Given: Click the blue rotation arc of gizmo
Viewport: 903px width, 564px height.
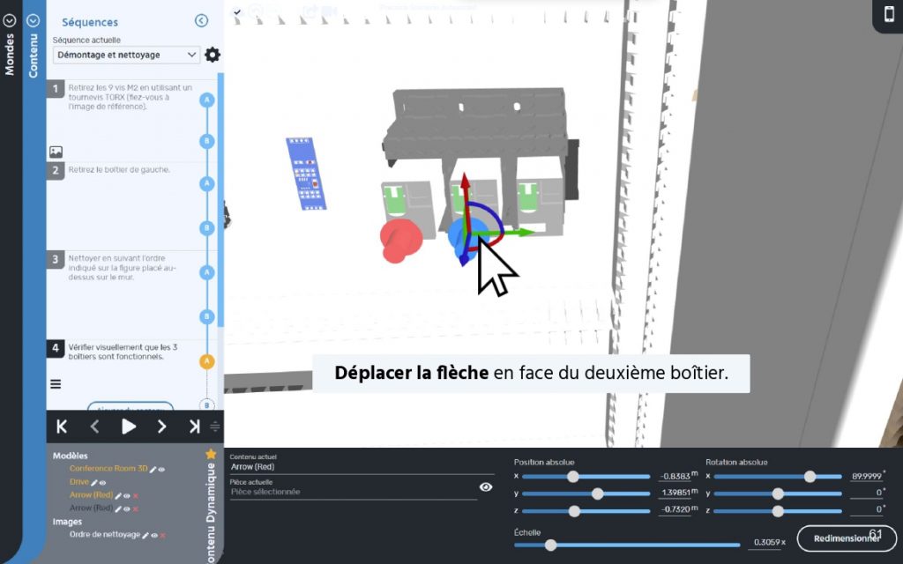Looking at the screenshot, I should click(x=490, y=211).
